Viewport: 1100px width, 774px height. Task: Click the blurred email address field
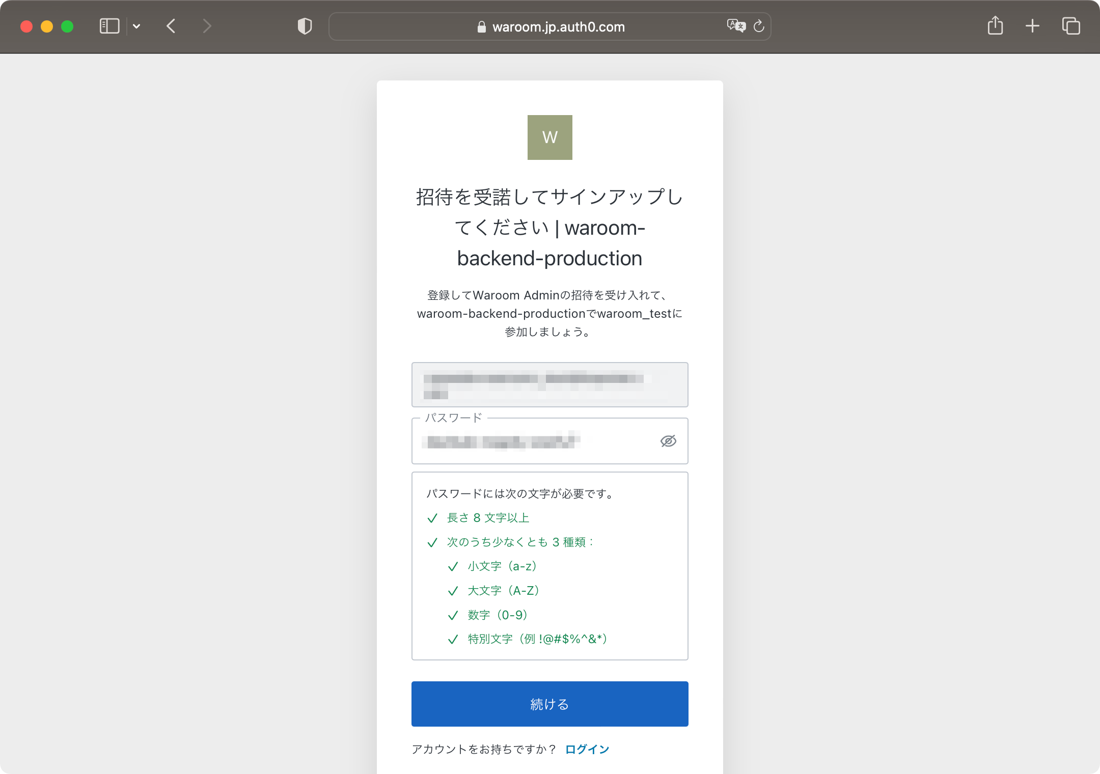point(549,384)
